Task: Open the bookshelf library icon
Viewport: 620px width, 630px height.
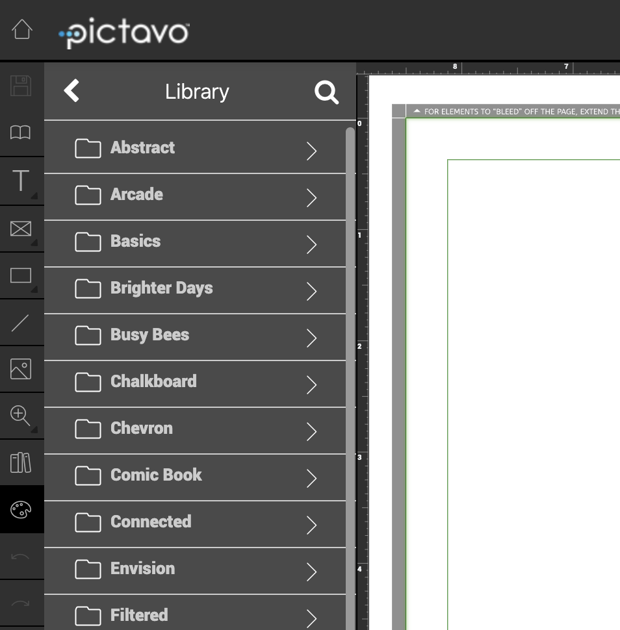Action: click(21, 462)
